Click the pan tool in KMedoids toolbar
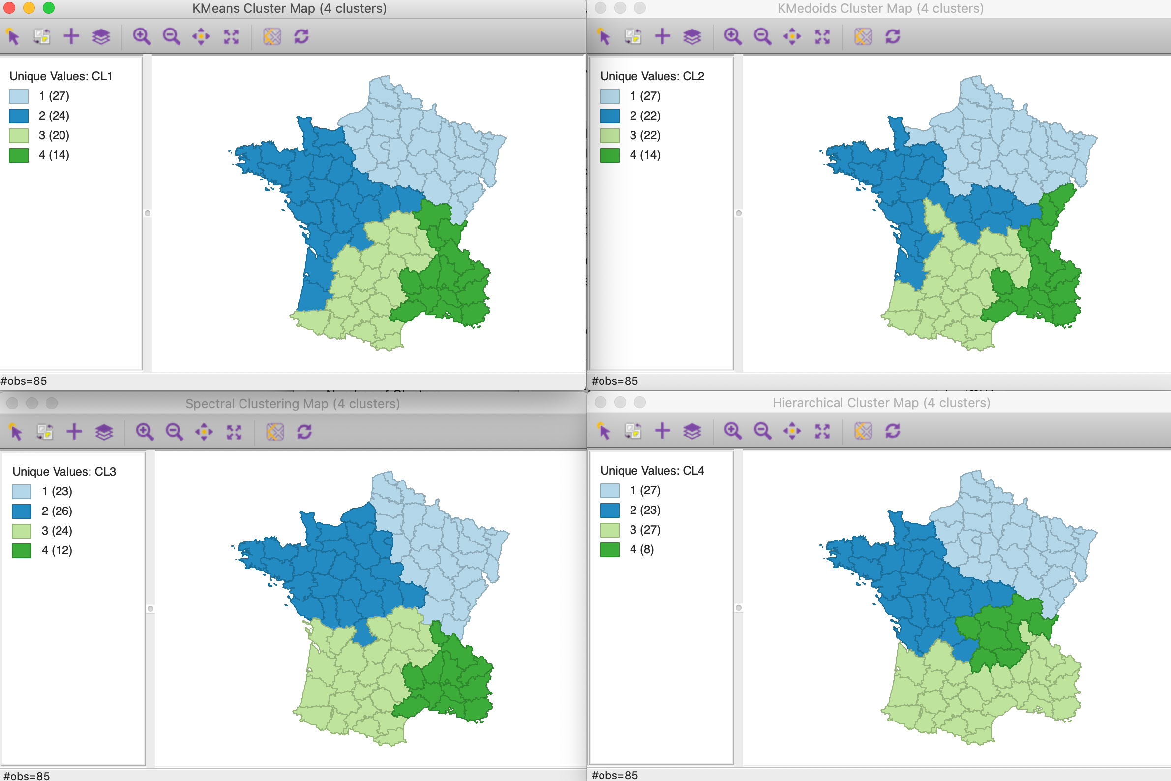 (792, 36)
